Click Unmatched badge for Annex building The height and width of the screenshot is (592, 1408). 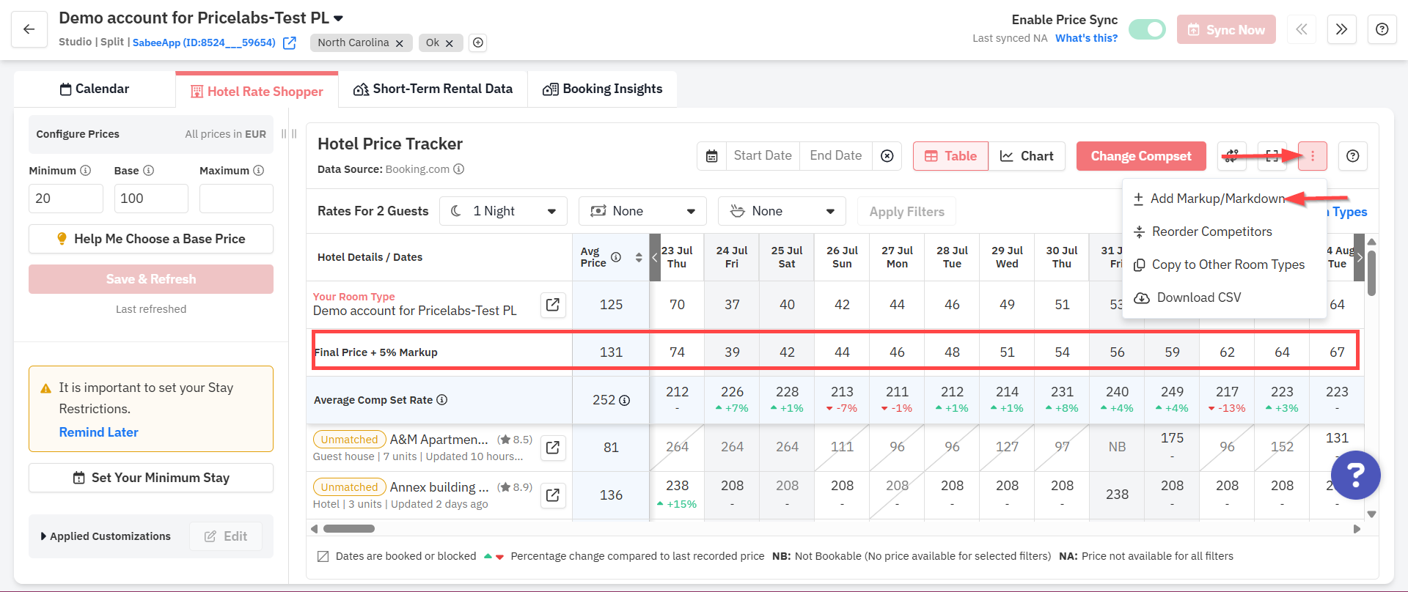349,487
